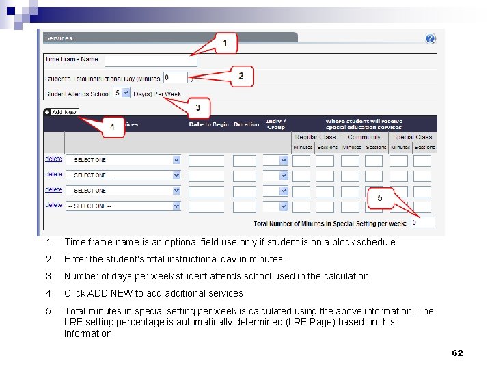The image size is (492, 369).
Task: Open second row Indiv/Group dropdown
Action: (x=275, y=176)
